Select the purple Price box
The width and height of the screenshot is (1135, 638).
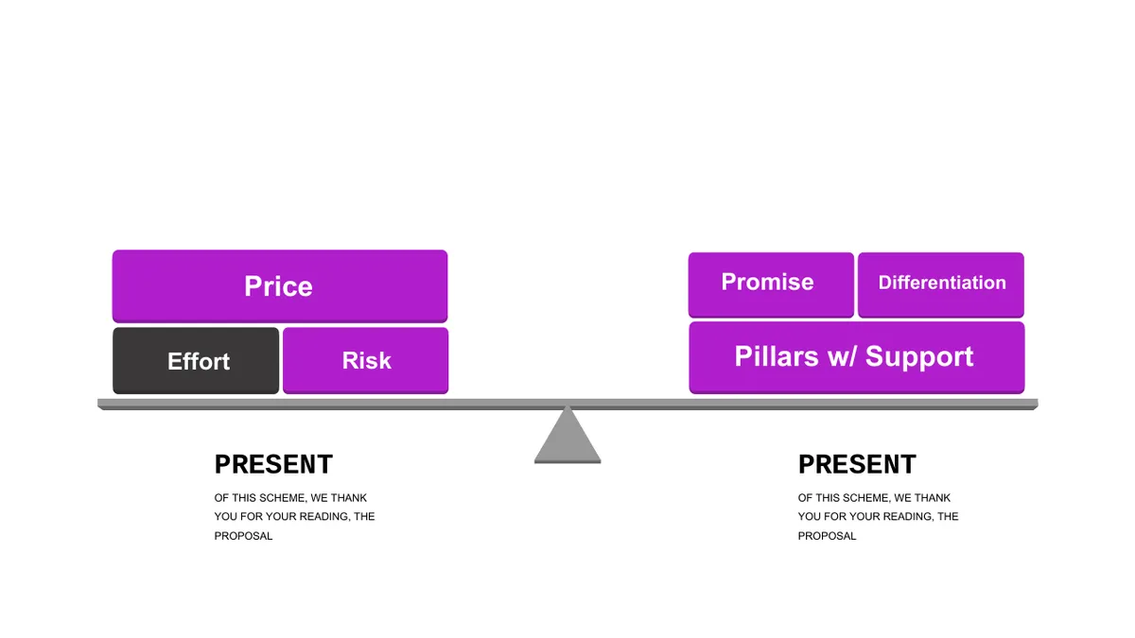pos(280,286)
